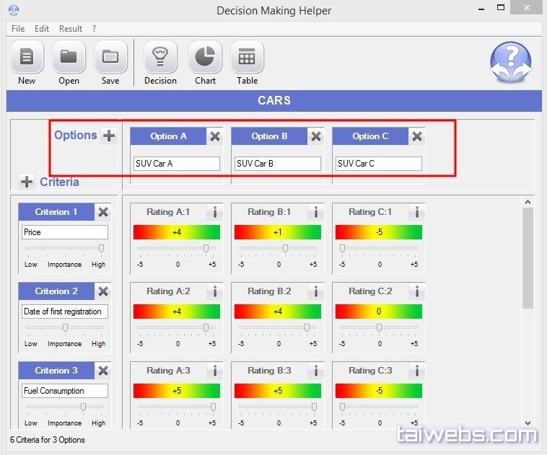Screen dimensions: 547x455
Task: Click the New document toolbar icon
Action: pos(27,57)
